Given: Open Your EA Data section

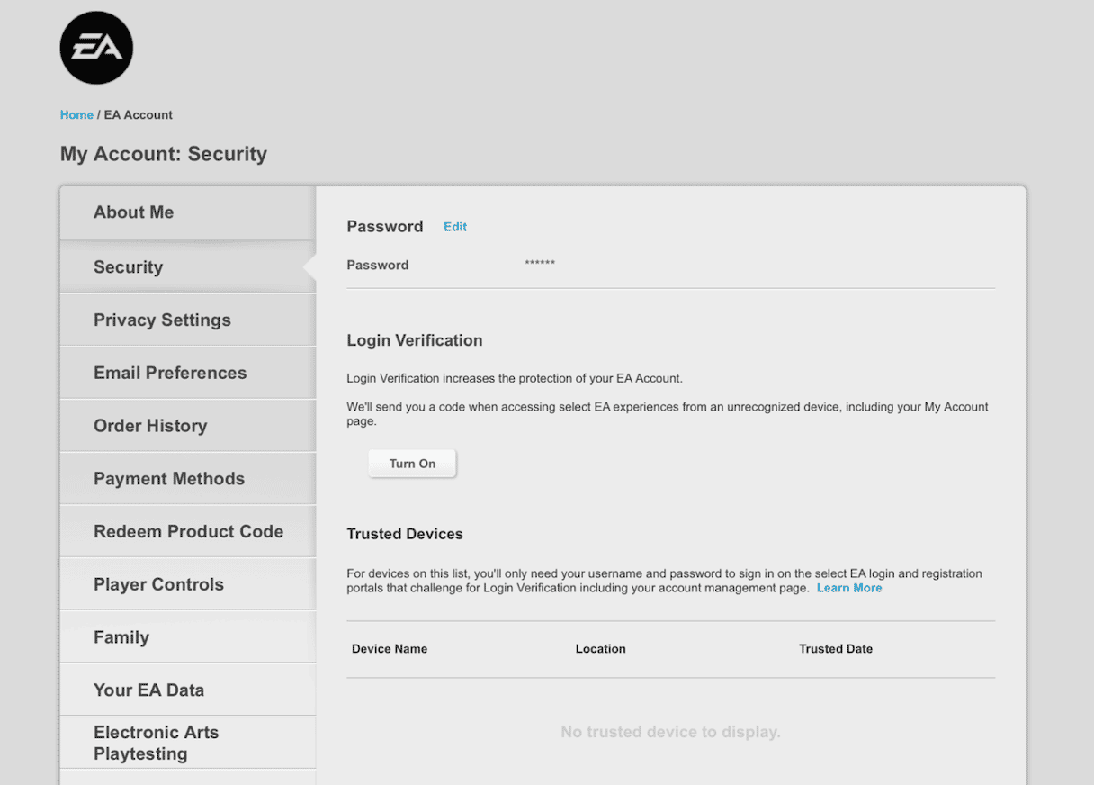Looking at the screenshot, I should click(x=148, y=690).
